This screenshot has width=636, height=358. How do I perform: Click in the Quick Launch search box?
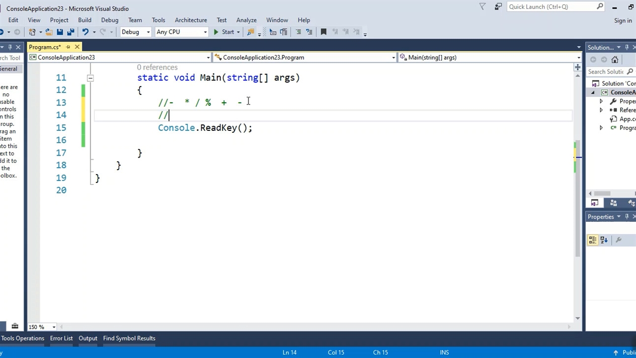click(x=551, y=6)
